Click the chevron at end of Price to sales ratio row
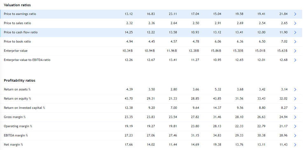Image resolution: width=304 pixels, height=150 pixels. [x=295, y=23]
